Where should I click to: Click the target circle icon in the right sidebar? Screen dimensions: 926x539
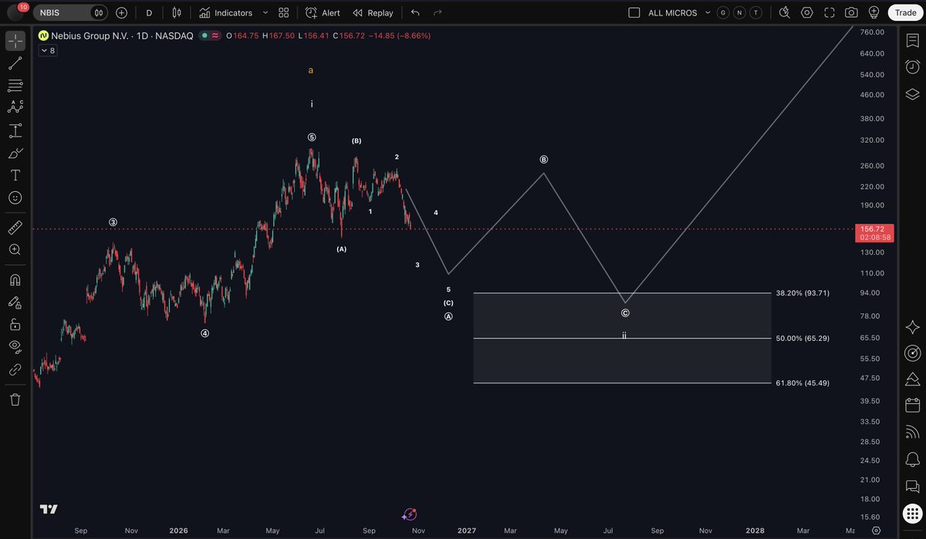[912, 353]
